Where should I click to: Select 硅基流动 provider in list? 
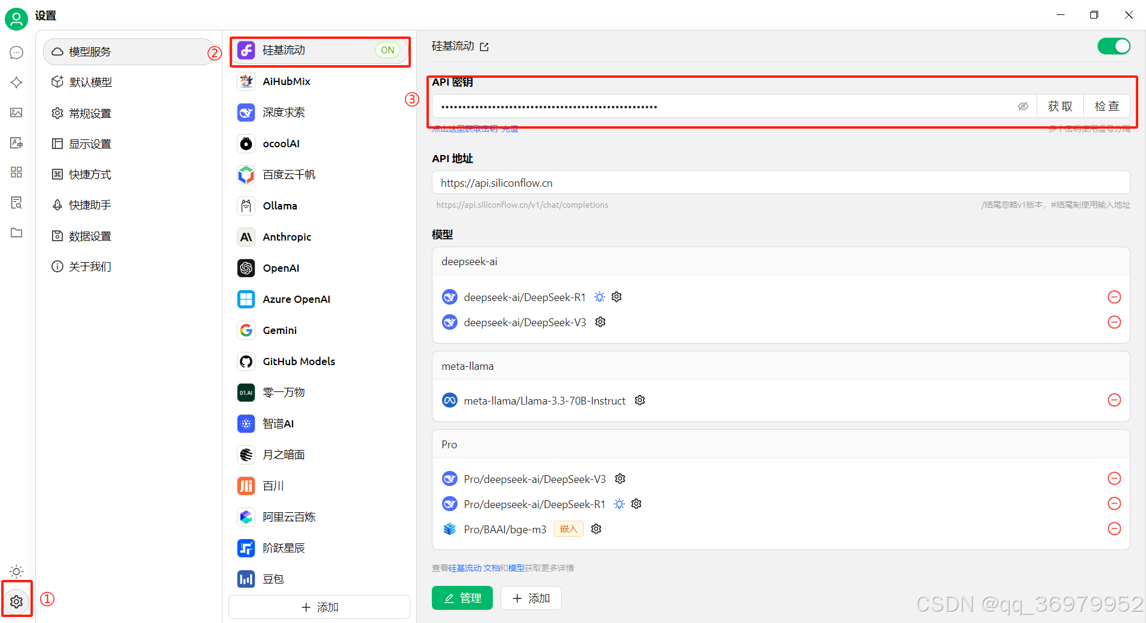[x=320, y=50]
